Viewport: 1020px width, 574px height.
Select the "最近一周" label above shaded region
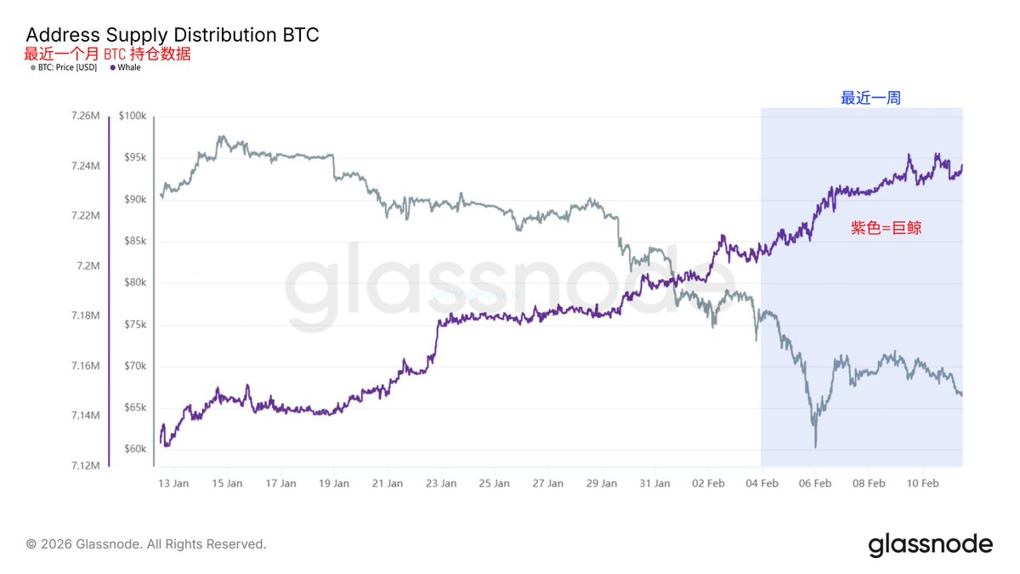870,99
